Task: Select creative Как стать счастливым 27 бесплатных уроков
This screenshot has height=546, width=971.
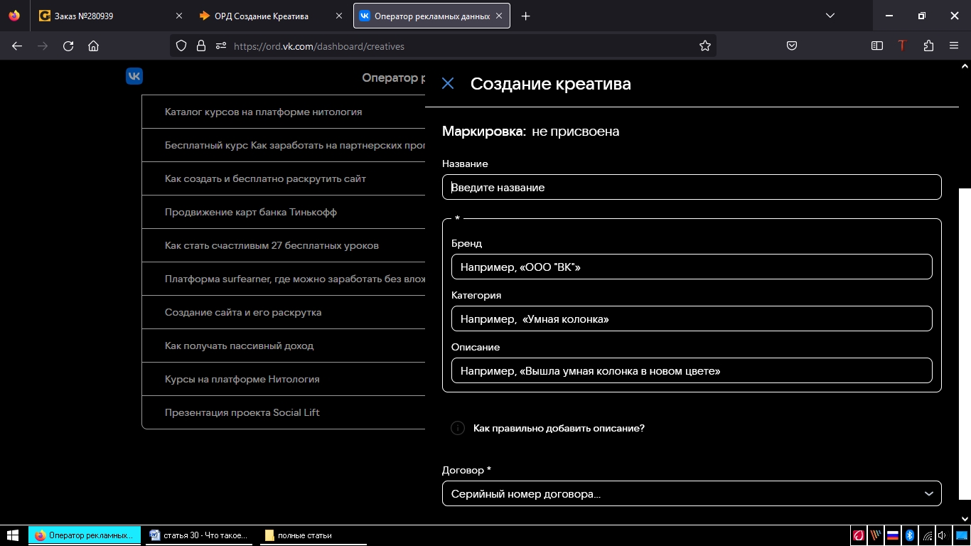Action: tap(284, 245)
